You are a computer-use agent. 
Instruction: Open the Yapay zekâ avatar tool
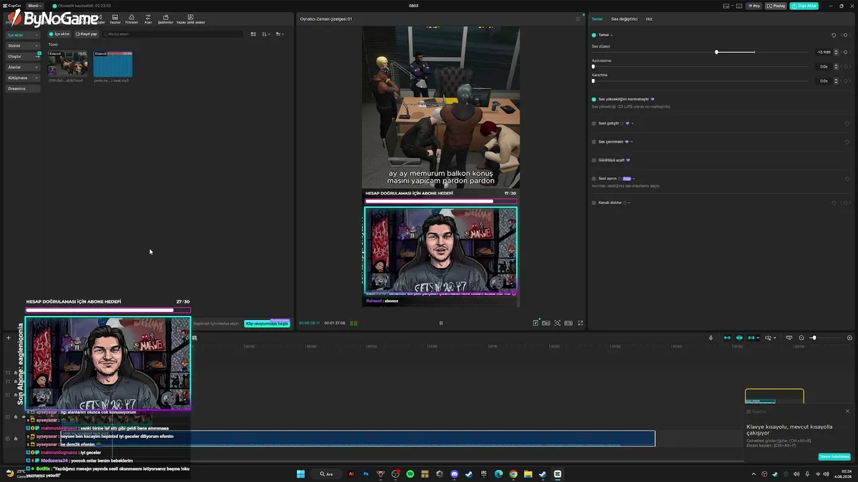pos(190,19)
